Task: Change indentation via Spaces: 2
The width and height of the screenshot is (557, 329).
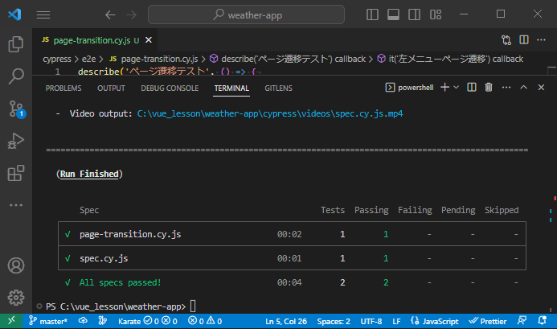Action: point(334,321)
